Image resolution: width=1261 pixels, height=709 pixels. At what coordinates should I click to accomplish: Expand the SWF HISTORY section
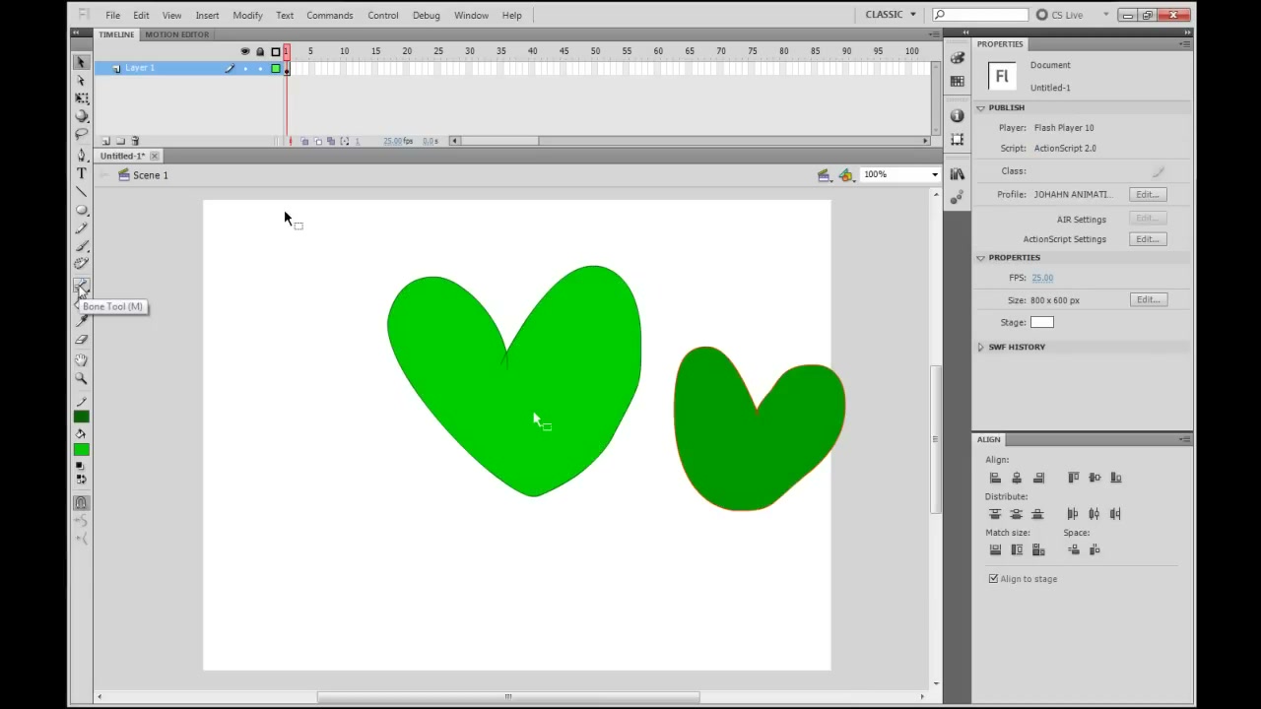click(981, 347)
